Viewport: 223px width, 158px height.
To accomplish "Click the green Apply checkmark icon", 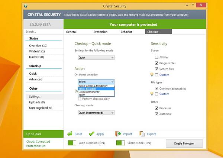I will (x=91, y=134).
